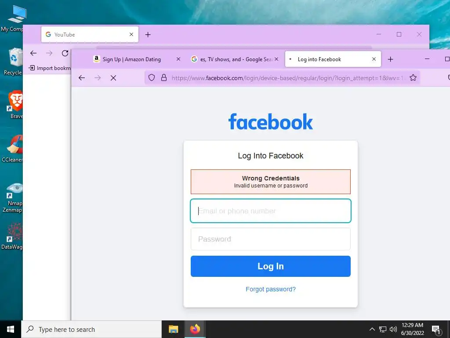Select the Log into Facebook tab
This screenshot has width=450, height=338.
pos(333,59)
